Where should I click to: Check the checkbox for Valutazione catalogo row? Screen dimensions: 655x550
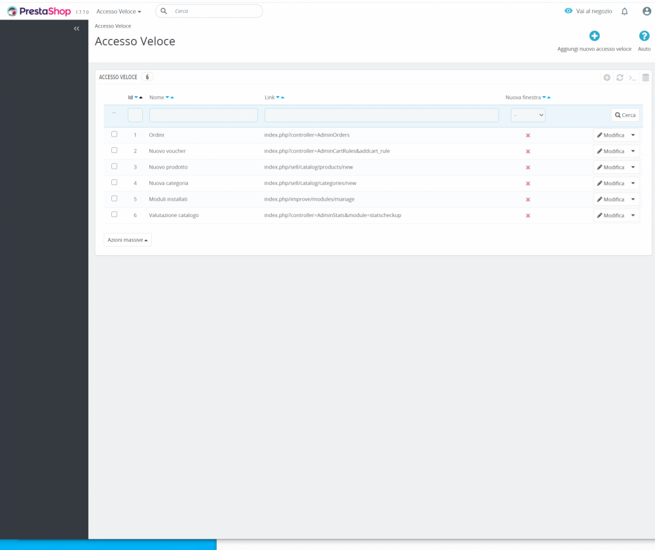114,215
